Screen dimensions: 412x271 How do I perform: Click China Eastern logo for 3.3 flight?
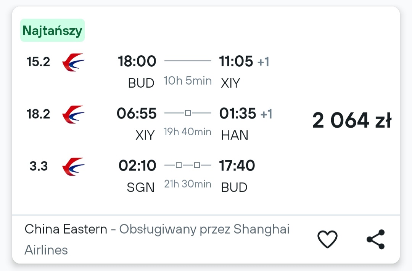(73, 167)
